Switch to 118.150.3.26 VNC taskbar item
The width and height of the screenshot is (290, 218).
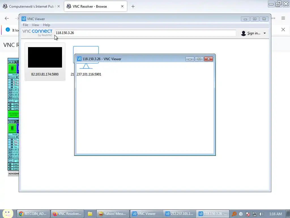[213, 214]
